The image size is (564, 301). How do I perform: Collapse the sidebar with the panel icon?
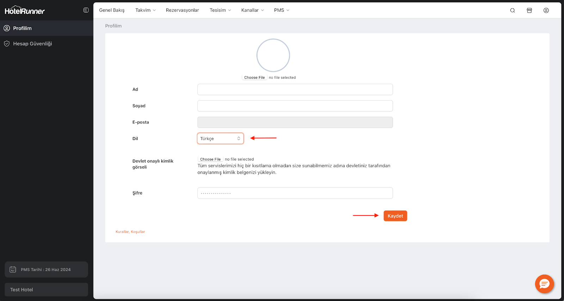[x=86, y=10]
